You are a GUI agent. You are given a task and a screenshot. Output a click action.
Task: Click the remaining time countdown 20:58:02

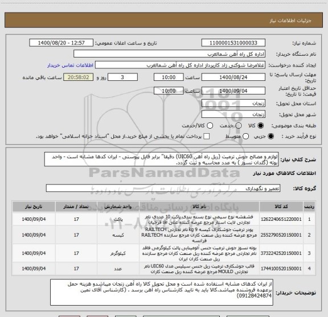(79, 77)
